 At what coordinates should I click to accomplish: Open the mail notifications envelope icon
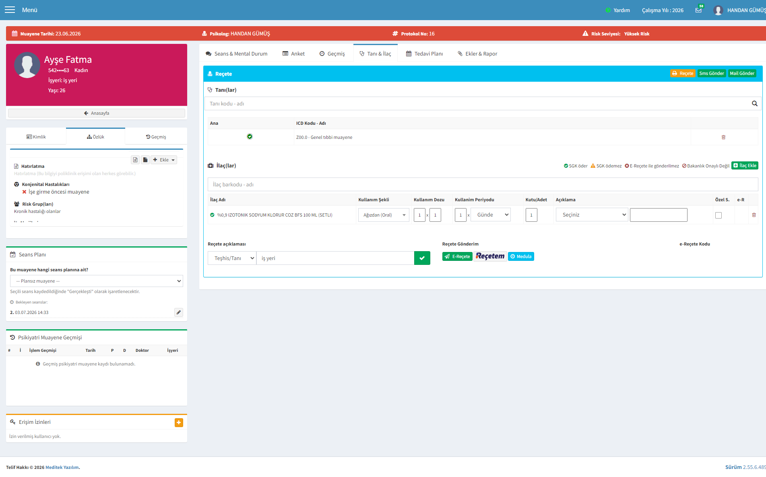698,10
